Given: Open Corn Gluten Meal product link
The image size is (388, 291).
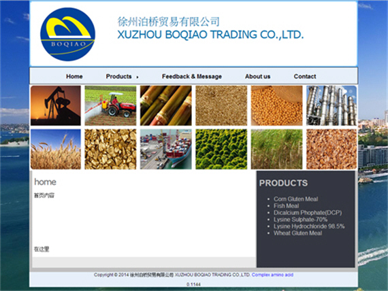Looking at the screenshot, I should pyautogui.click(x=295, y=199).
